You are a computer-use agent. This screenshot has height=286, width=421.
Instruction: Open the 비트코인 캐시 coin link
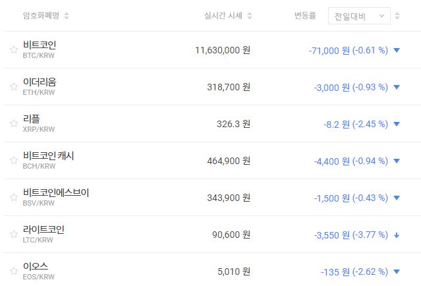click(48, 156)
